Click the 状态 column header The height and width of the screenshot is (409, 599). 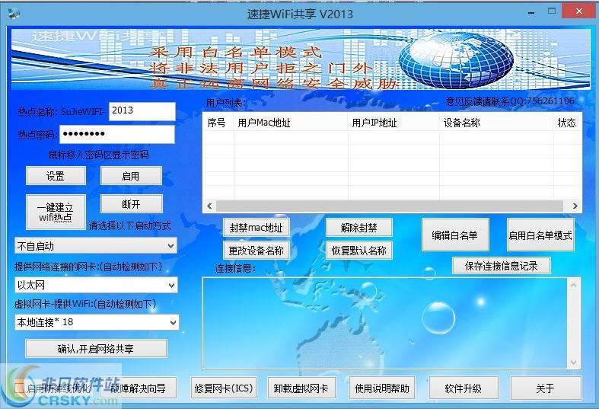coord(567,123)
